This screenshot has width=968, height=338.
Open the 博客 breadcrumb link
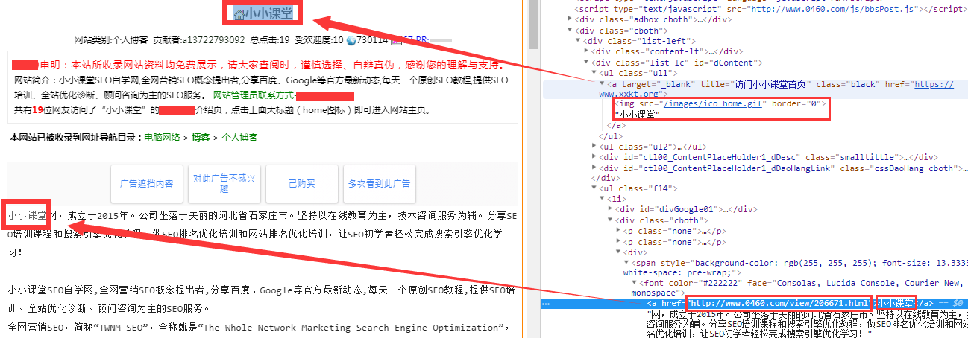(x=201, y=138)
